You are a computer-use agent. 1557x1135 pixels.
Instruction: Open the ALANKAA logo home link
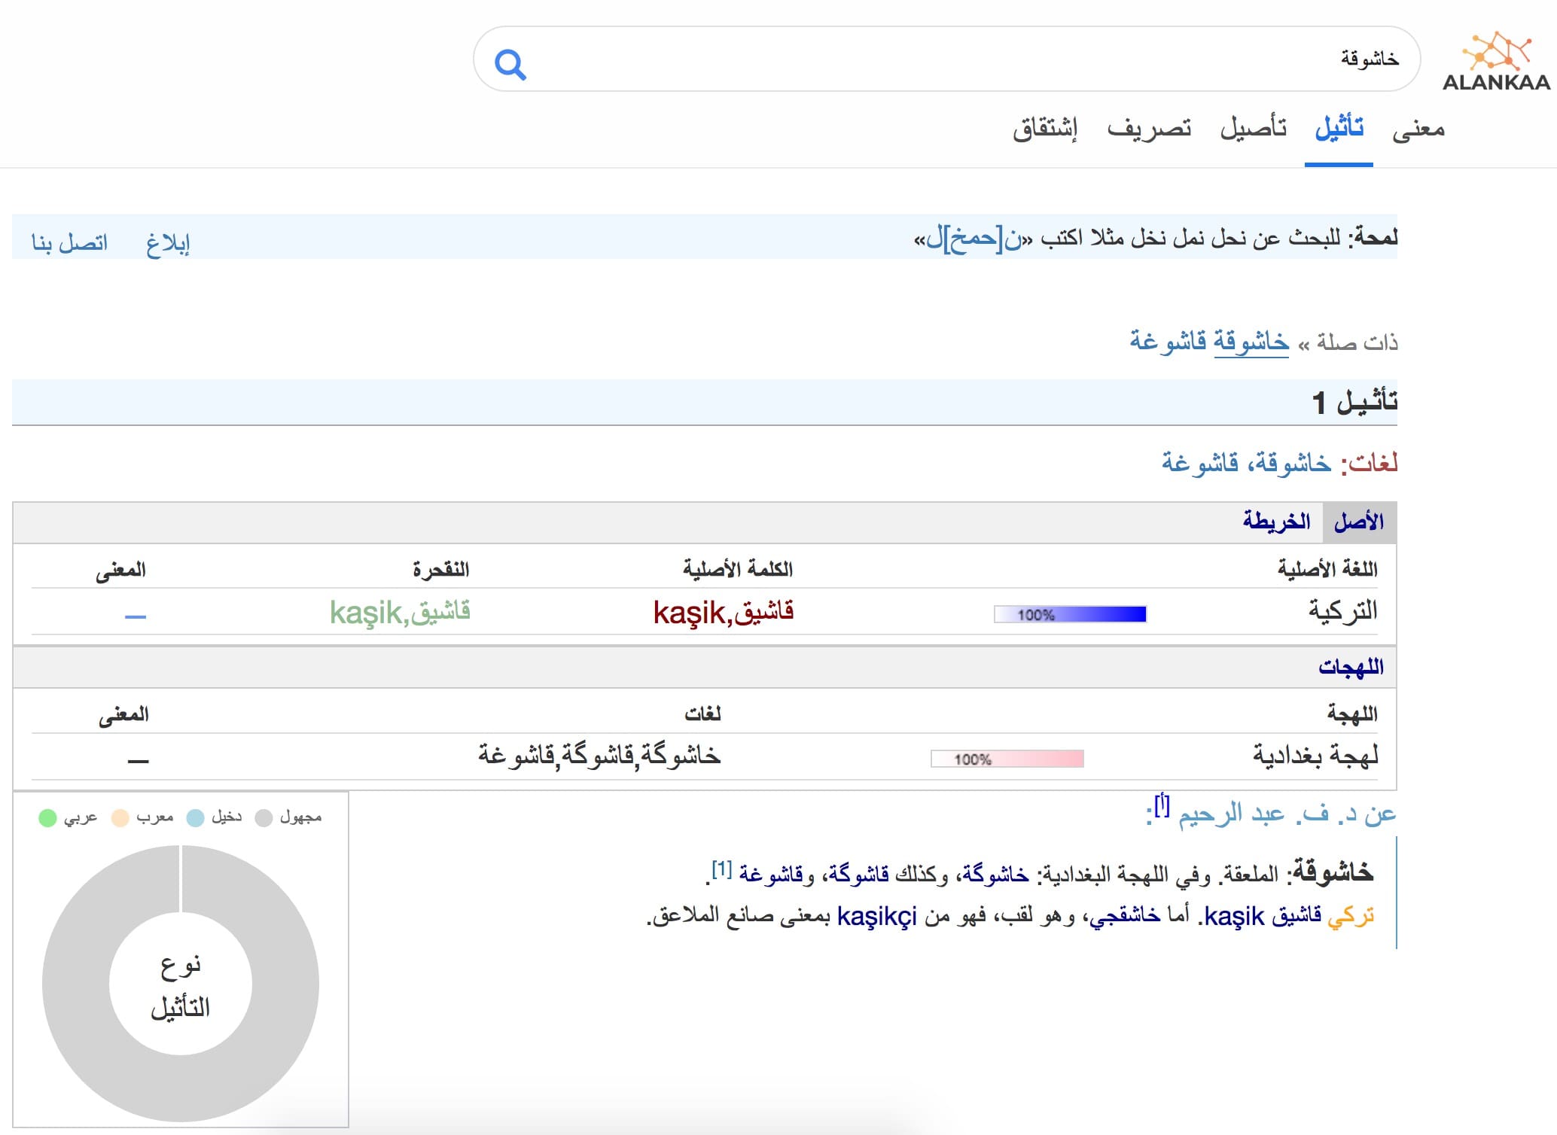click(1496, 61)
